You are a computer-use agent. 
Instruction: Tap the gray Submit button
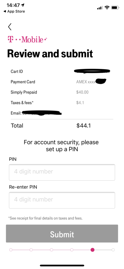click(62, 234)
